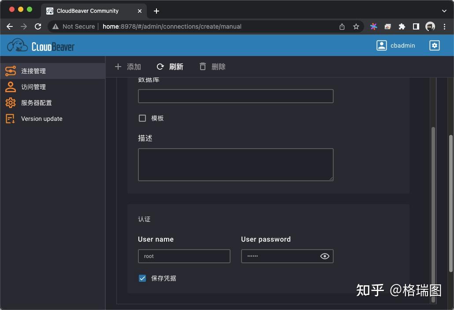Click the 认证 section heading

coord(144,219)
